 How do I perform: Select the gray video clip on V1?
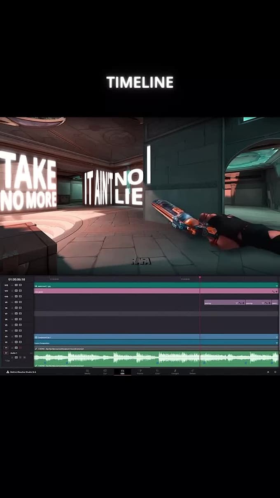[x=156, y=348]
